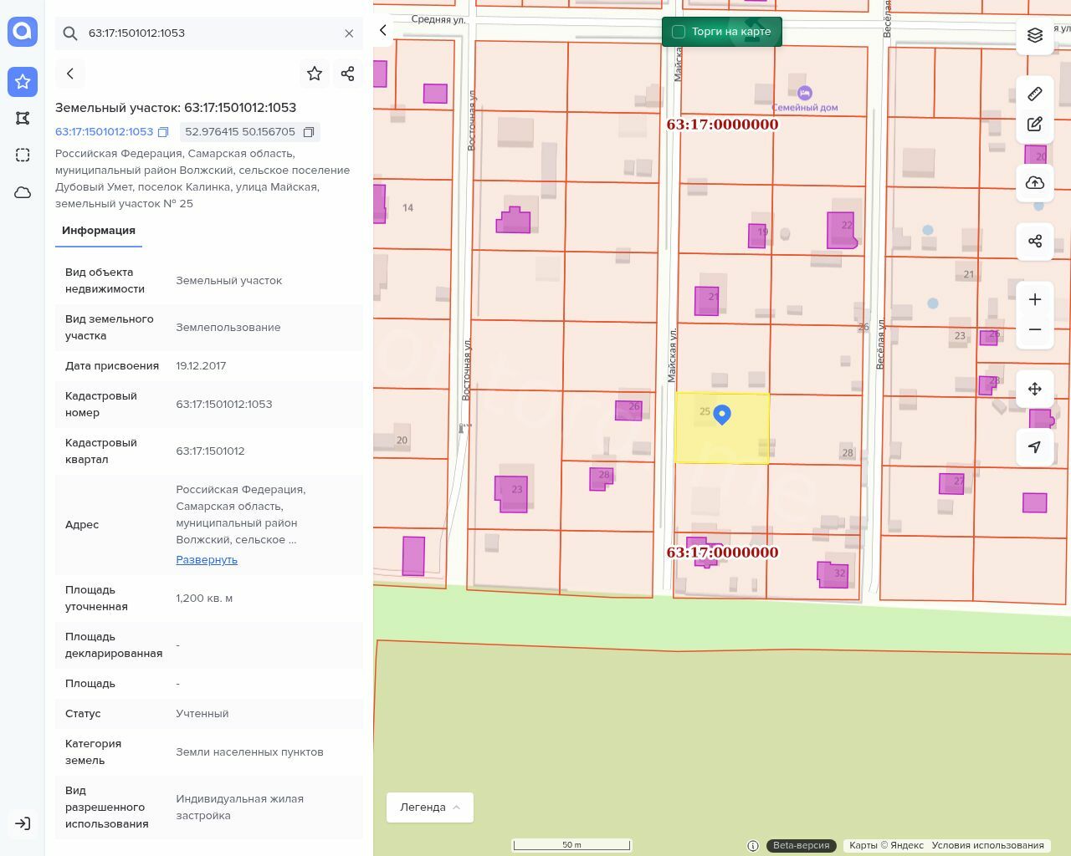
Task: Expand the full address with Развернуть
Action: [207, 560]
